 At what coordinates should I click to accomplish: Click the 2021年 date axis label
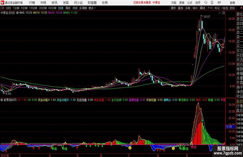point(5,155)
